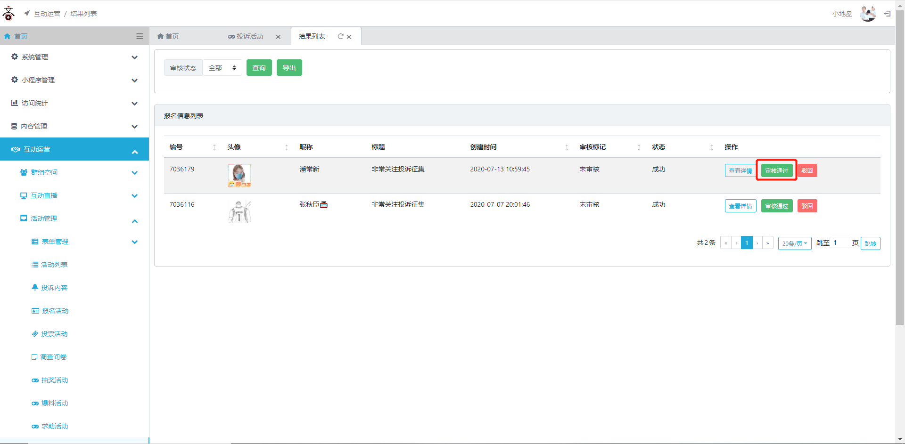Click 潘常新's avatar thumbnail
The image size is (905, 444).
[x=239, y=175]
